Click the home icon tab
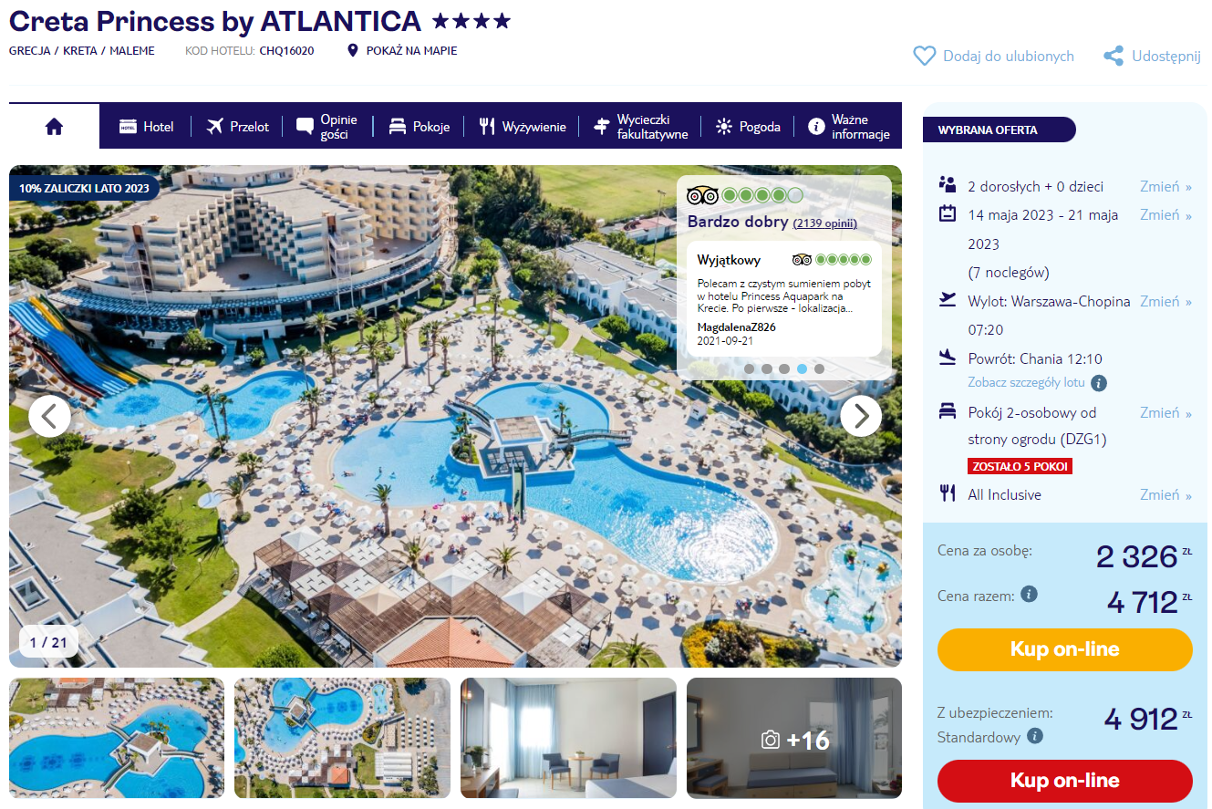Screen dimensions: 1212x809 tap(54, 126)
